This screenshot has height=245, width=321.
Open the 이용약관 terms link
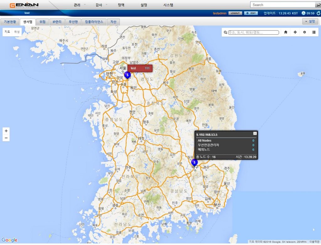(314, 242)
